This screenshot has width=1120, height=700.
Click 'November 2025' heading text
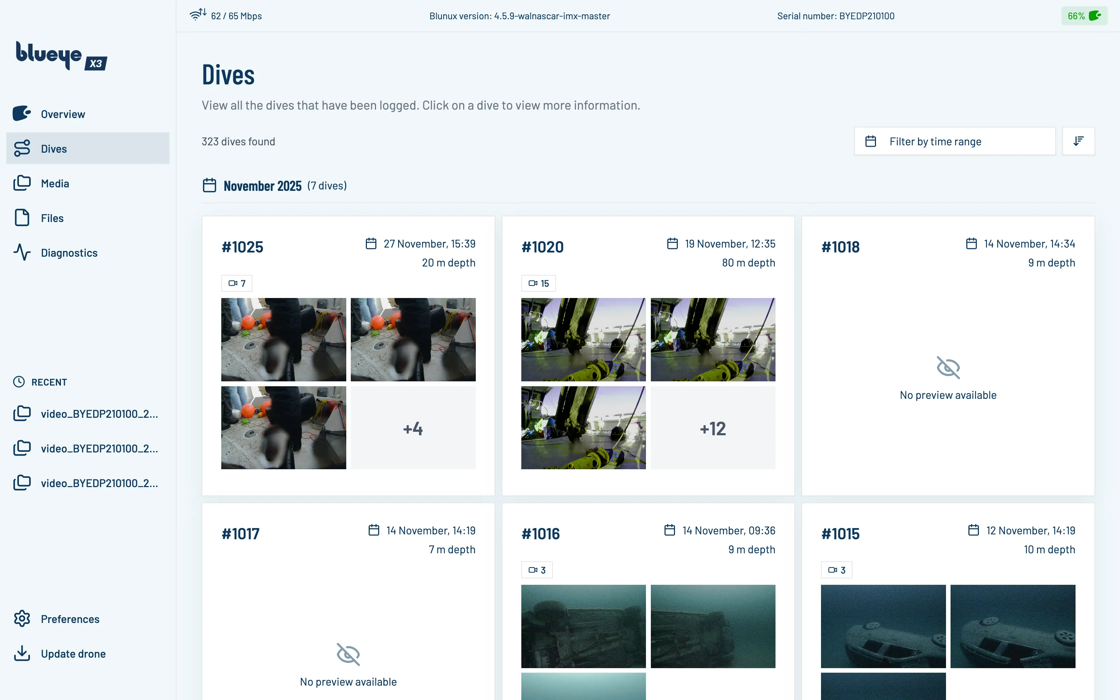tap(263, 186)
